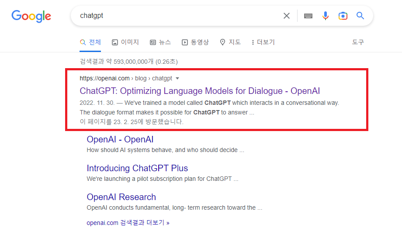Open ChatGPT: Optimizing Language Models for Dialogue link
The image size is (402, 242).
[200, 91]
